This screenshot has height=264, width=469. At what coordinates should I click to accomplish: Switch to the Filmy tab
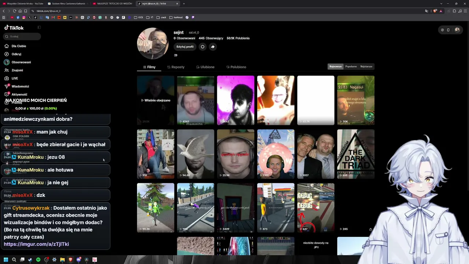(x=149, y=67)
